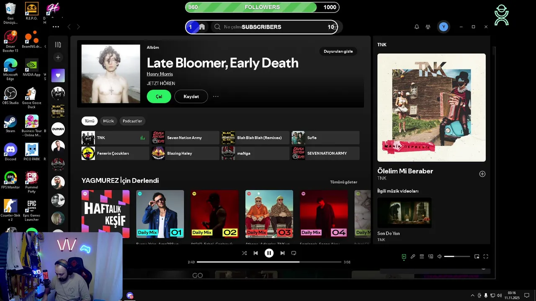Open the Epic Games Launcher shortcut
Viewport: 536px width, 301px height.
(x=31, y=210)
